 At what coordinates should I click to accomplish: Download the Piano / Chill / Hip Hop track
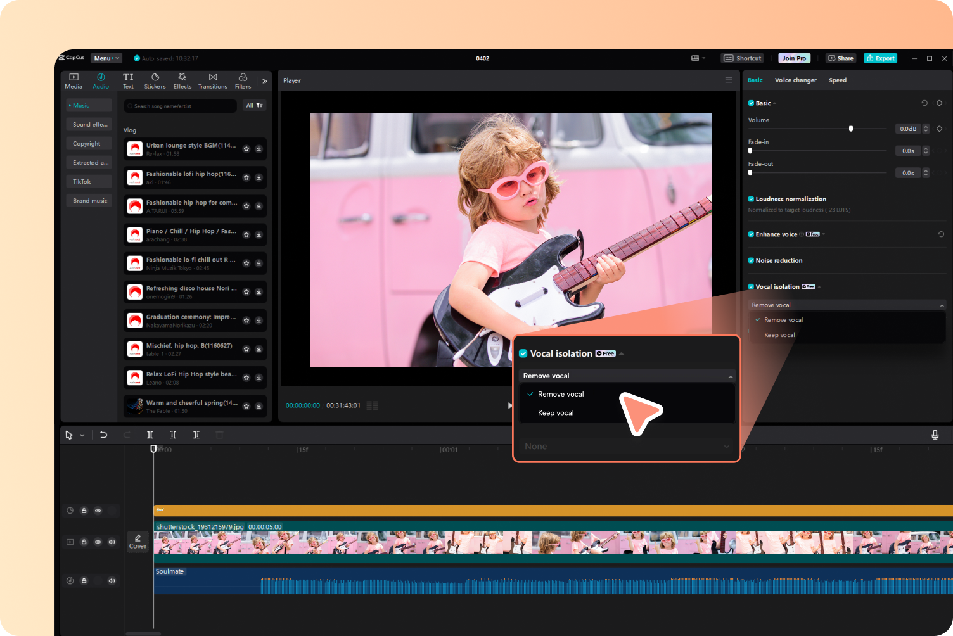coord(259,234)
